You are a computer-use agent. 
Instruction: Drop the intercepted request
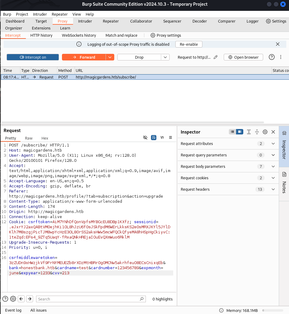(x=139, y=57)
